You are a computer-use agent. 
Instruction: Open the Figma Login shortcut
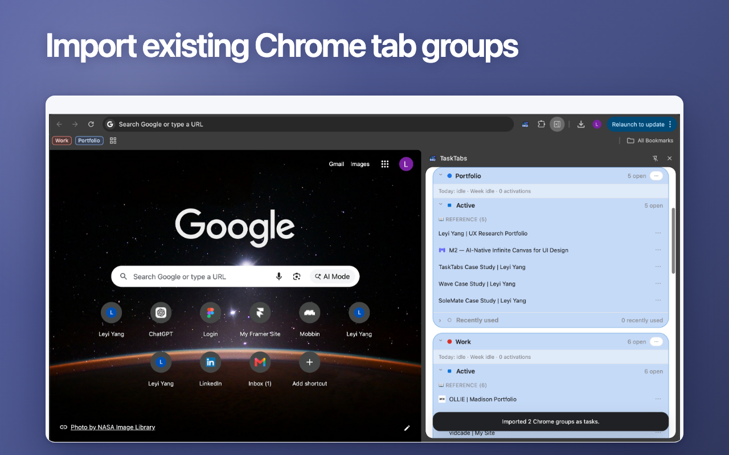pyautogui.click(x=210, y=319)
